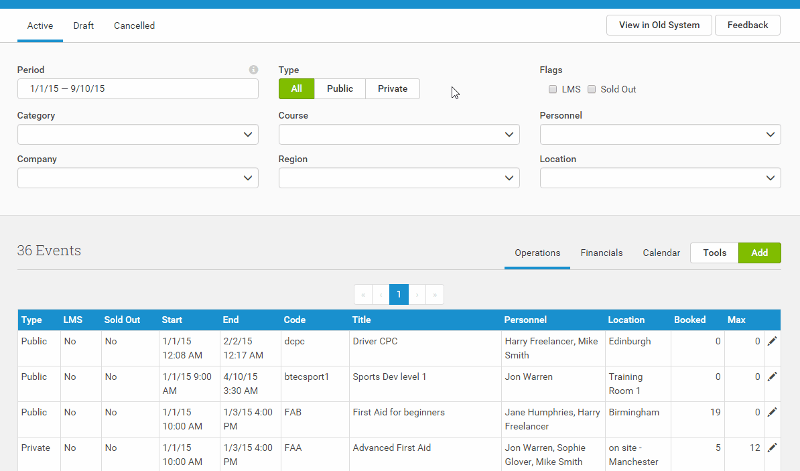Open the Location dropdown
800x471 pixels.
click(660, 178)
